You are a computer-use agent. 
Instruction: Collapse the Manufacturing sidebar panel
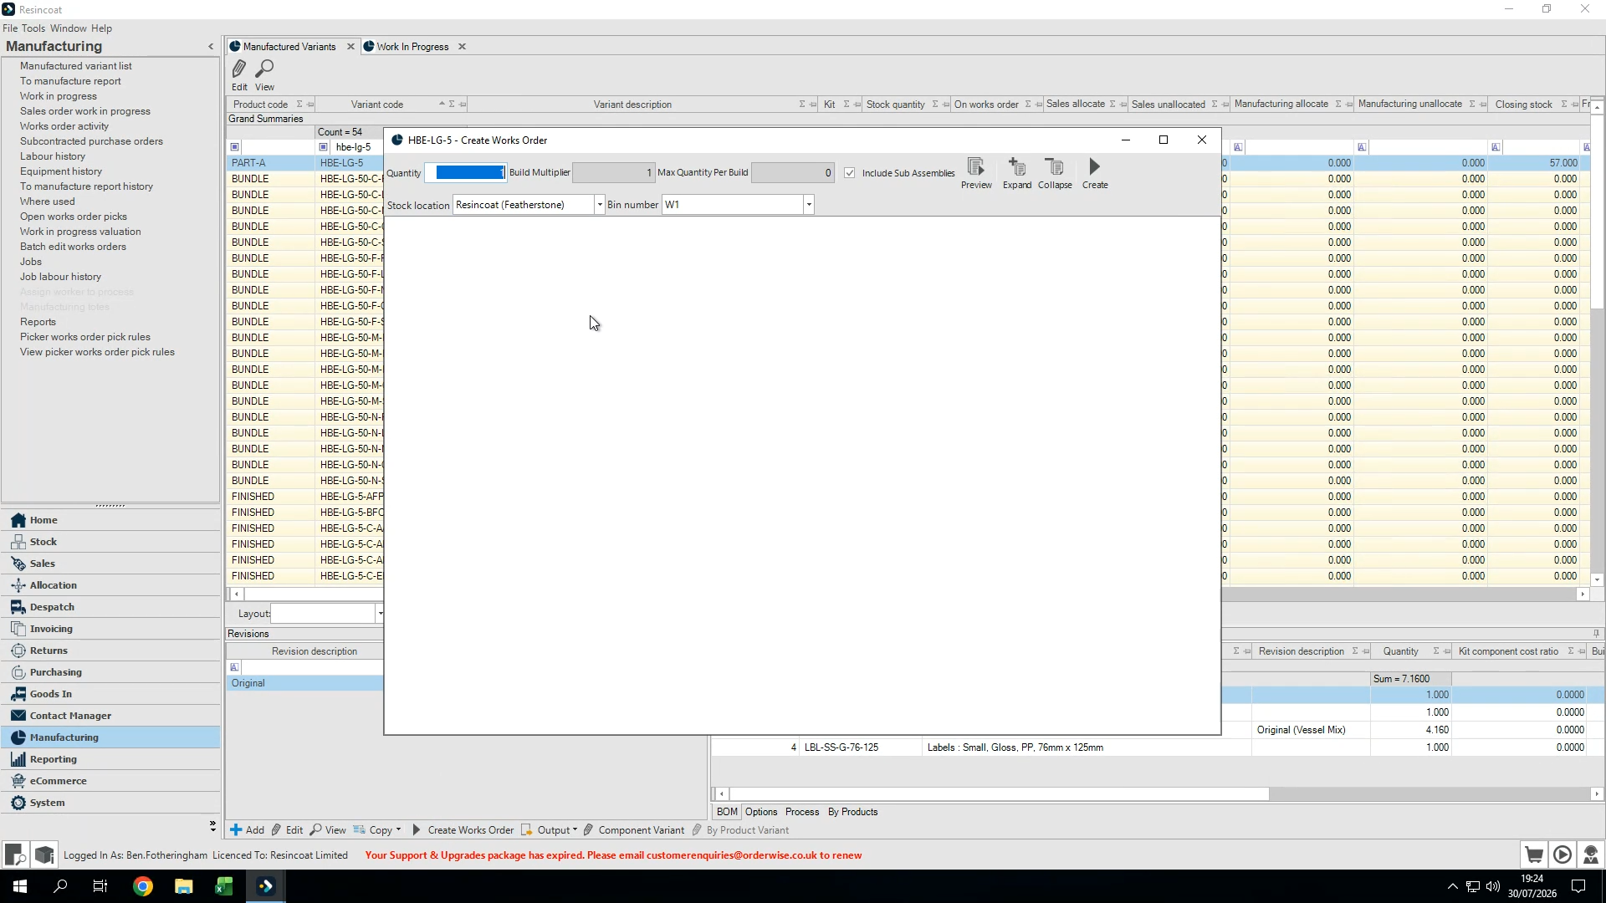click(211, 47)
